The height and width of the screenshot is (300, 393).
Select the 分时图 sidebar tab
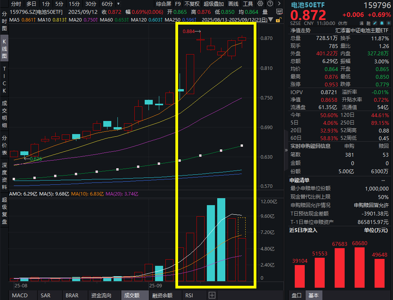coord(4,21)
